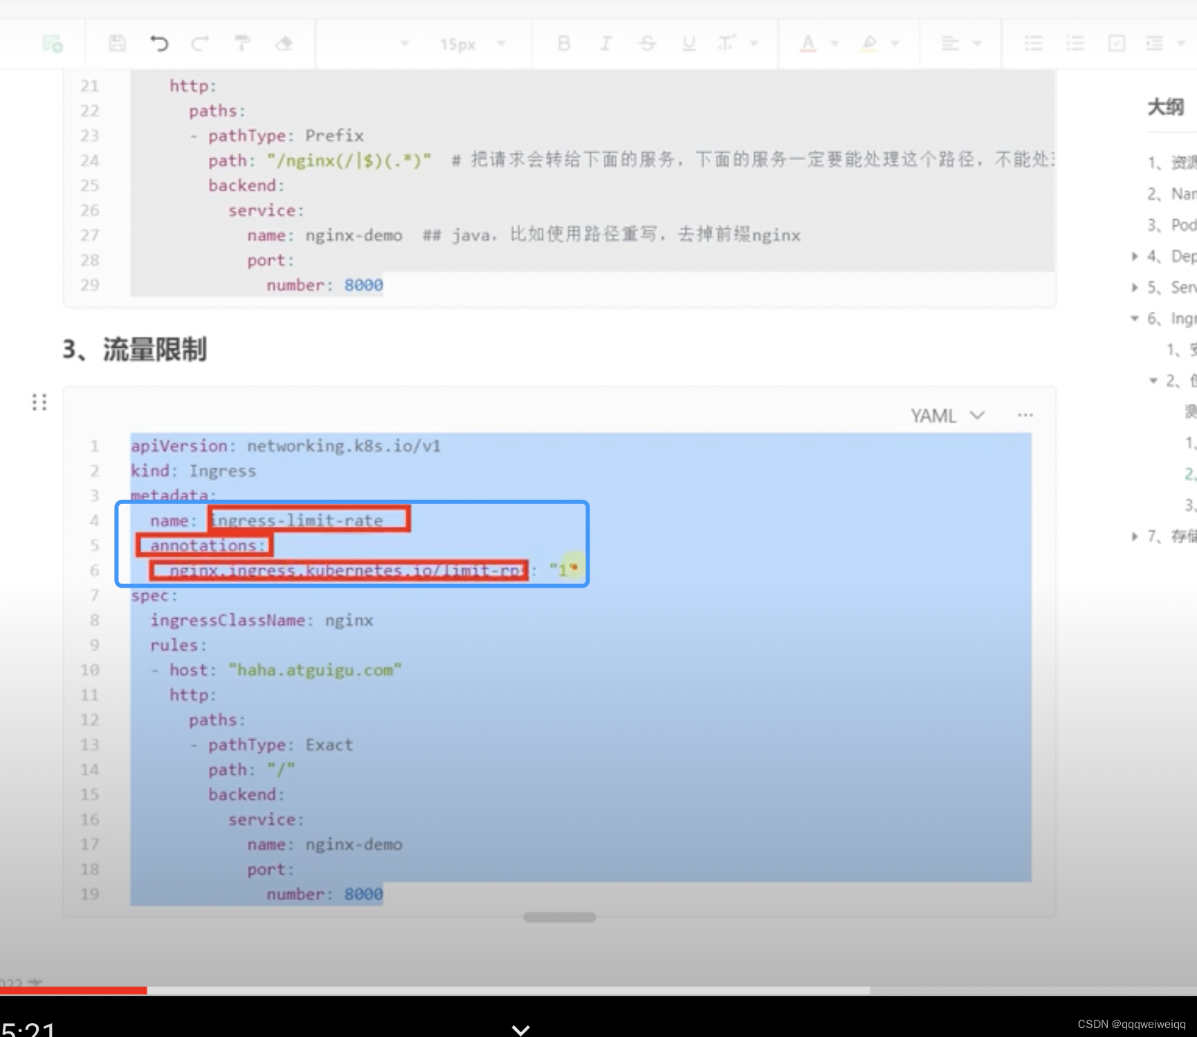Click 'apiVersion: networking.k8s.io/v1' line
The width and height of the screenshot is (1197, 1037).
click(x=286, y=446)
